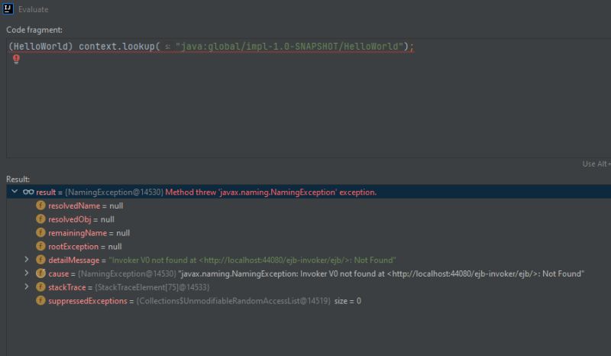
Task: Click the field icon for remainingName
Action: 40,233
